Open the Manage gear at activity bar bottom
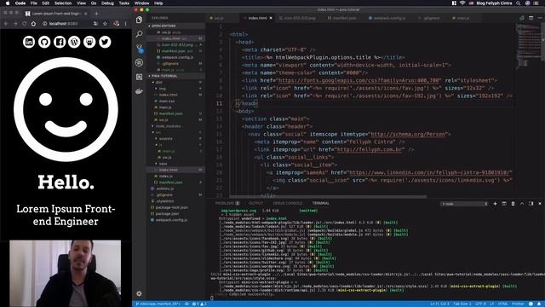 [139, 293]
